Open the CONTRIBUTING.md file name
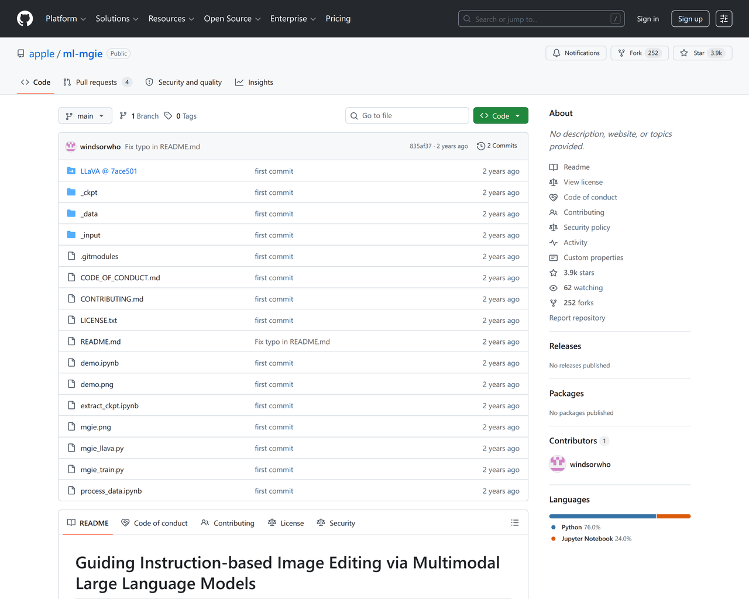This screenshot has width=749, height=599. pos(112,299)
